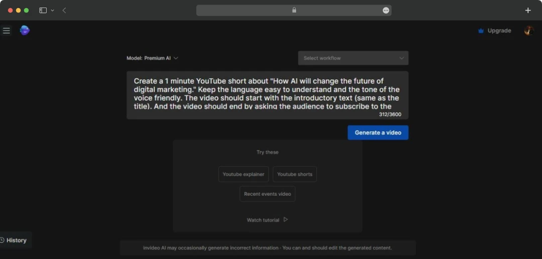Click the play icon beside Watch tutorial

click(286, 219)
